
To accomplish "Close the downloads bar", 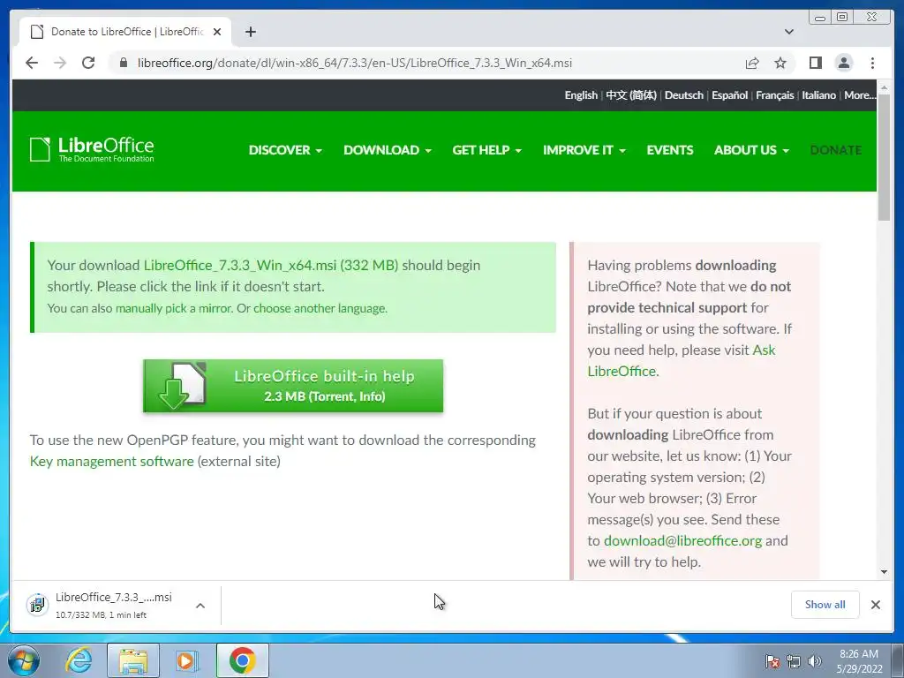I will pos(875,605).
